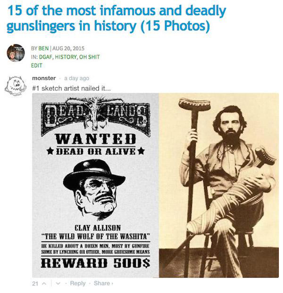
Task: Open the sepia photo of the bearded man
Action: click(219, 185)
